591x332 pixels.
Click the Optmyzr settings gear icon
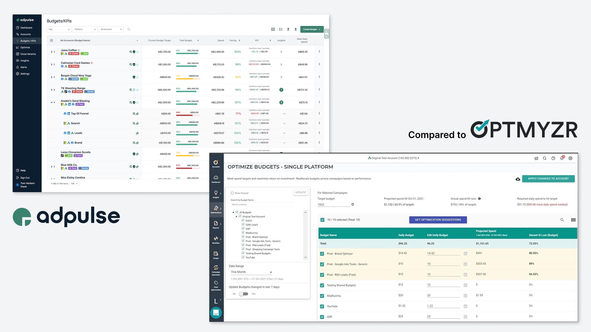coord(570,158)
